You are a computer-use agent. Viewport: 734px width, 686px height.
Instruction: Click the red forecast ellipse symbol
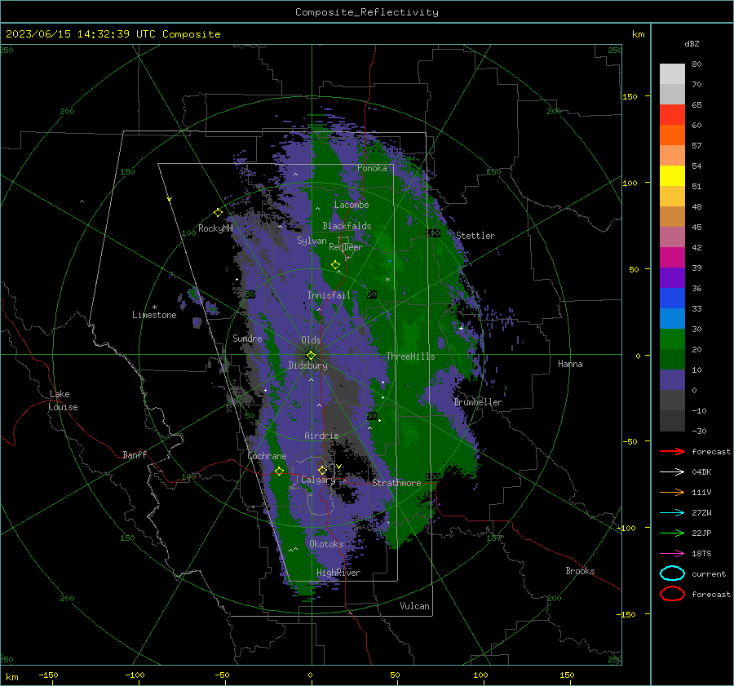[672, 594]
